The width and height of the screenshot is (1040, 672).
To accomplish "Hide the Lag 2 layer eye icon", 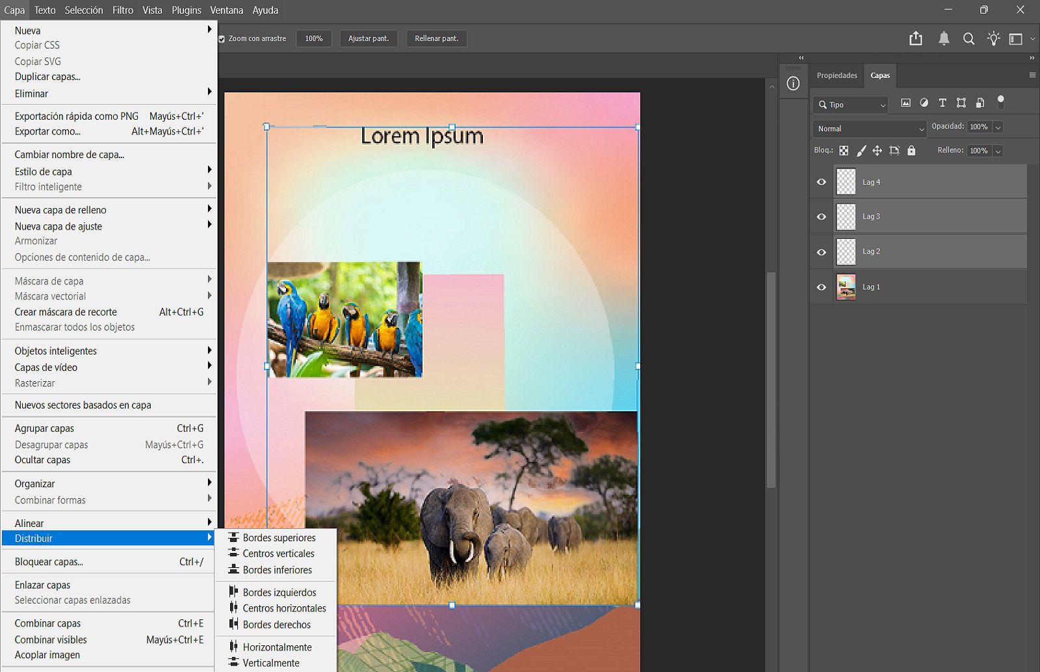I will (821, 251).
